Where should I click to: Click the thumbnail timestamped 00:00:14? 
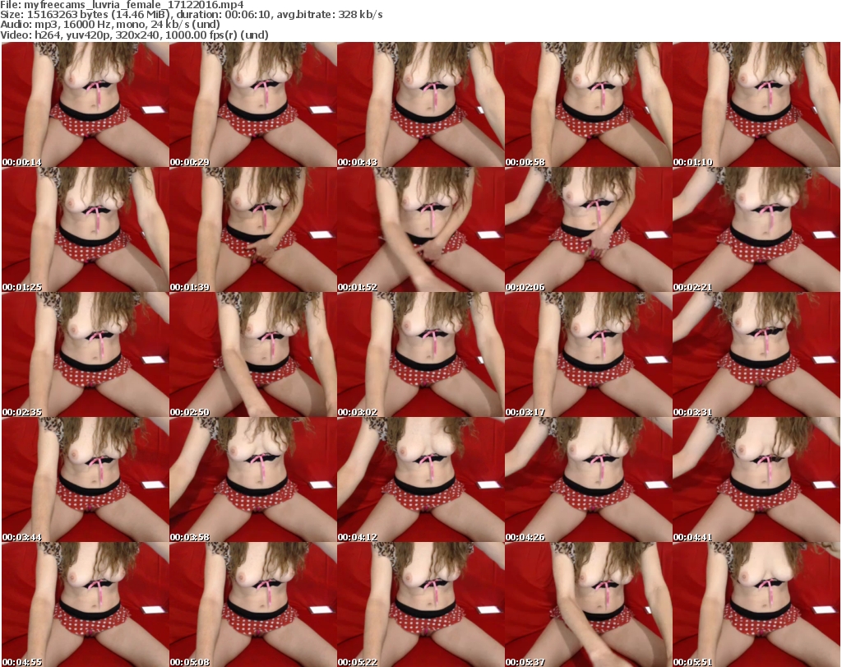click(85, 104)
